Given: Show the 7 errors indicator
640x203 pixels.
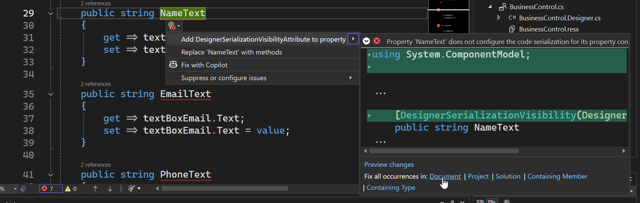Looking at the screenshot, I should pos(51,188).
